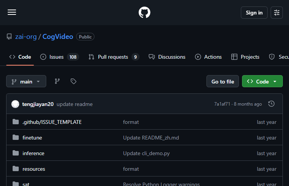Click folder icon of resources row
The image size is (289, 186).
[16, 168]
